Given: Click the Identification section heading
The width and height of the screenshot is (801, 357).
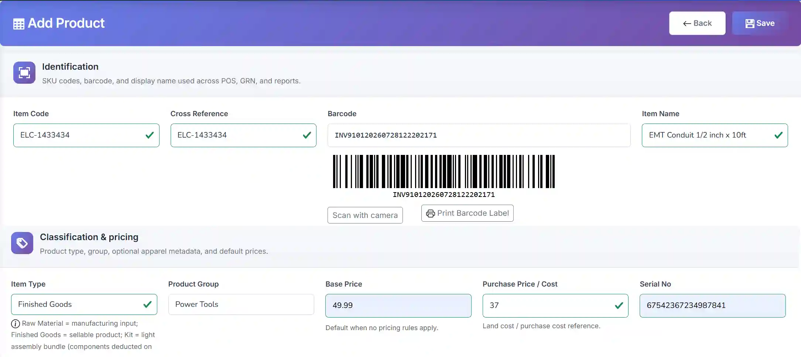Looking at the screenshot, I should (x=70, y=67).
